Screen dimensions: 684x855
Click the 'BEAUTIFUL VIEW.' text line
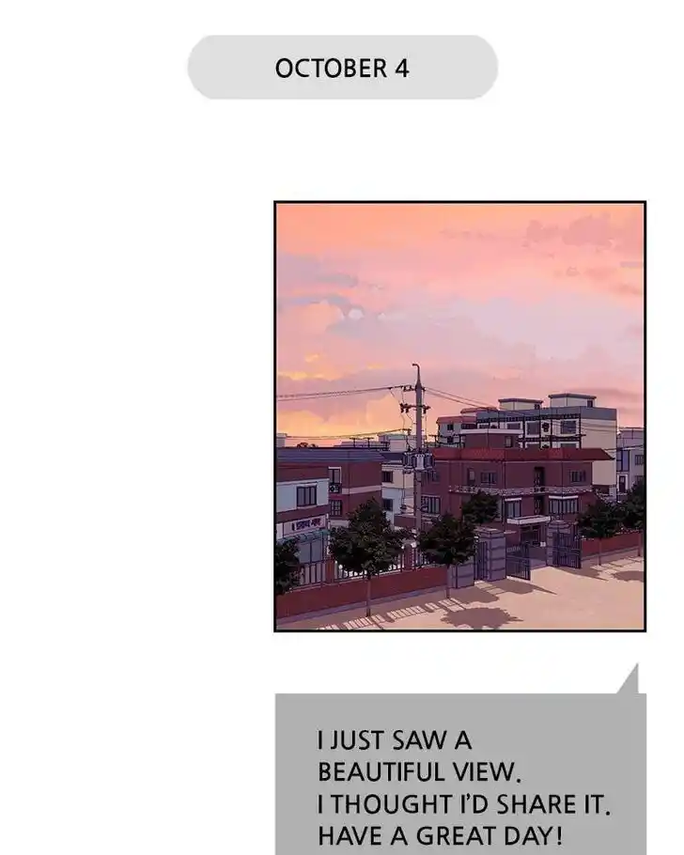coord(419,772)
